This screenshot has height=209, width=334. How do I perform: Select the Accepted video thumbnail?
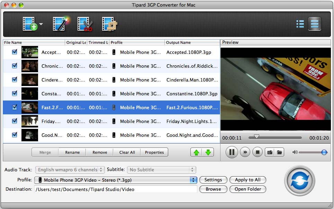coord(30,52)
